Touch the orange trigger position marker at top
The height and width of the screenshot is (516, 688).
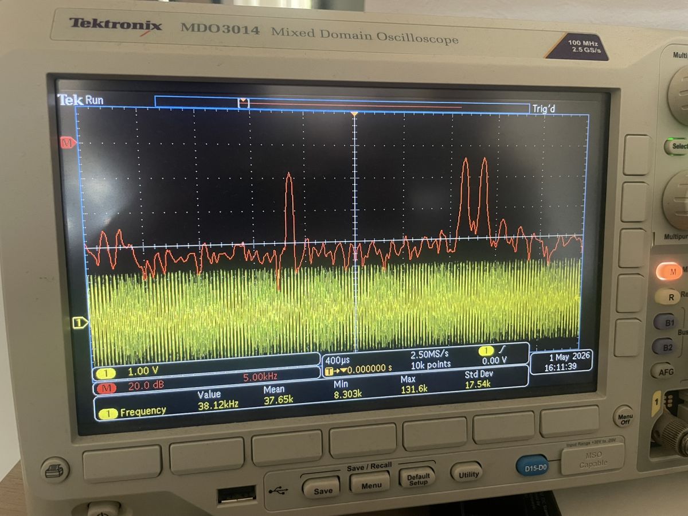pos(354,115)
